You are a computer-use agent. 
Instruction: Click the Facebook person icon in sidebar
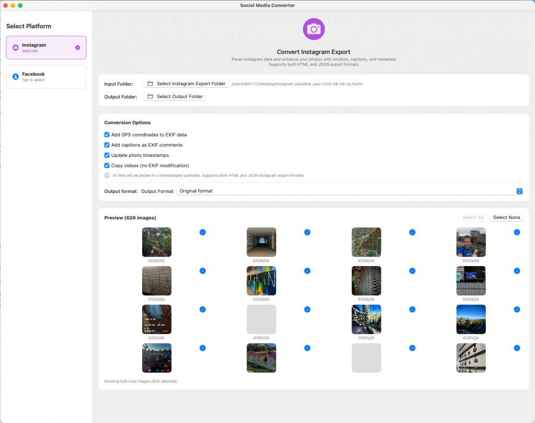pyautogui.click(x=15, y=76)
